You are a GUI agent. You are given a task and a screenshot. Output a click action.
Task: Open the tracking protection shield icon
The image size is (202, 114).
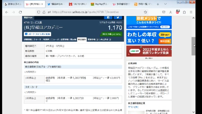pyautogui.click(x=39, y=12)
